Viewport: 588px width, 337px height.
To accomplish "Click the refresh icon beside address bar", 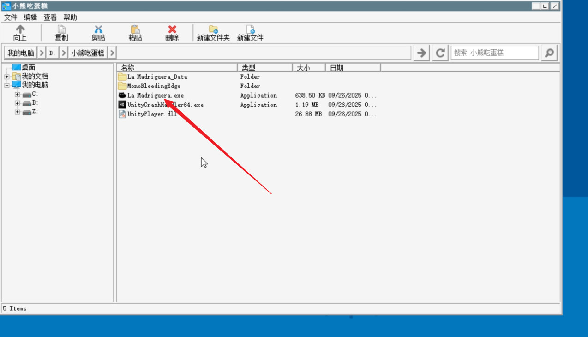I will pyautogui.click(x=440, y=53).
